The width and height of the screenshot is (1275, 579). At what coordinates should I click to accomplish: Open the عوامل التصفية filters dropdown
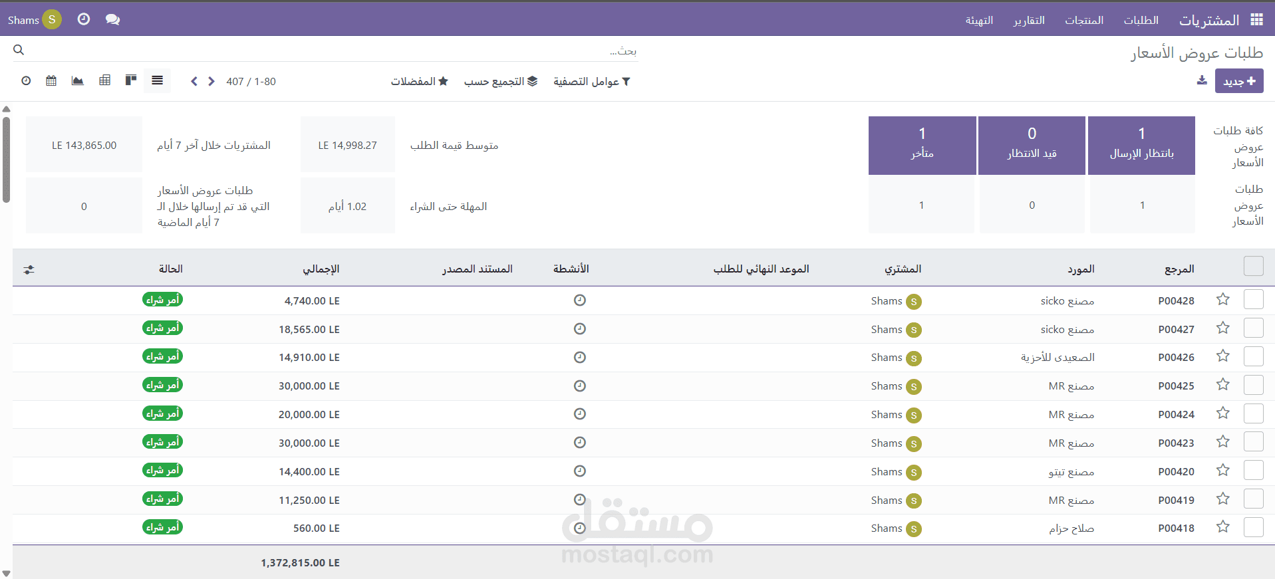pos(592,81)
